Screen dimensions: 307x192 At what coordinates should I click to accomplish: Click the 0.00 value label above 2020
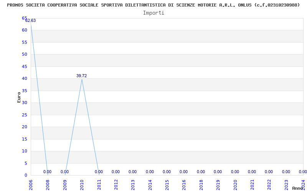(x=235, y=172)
